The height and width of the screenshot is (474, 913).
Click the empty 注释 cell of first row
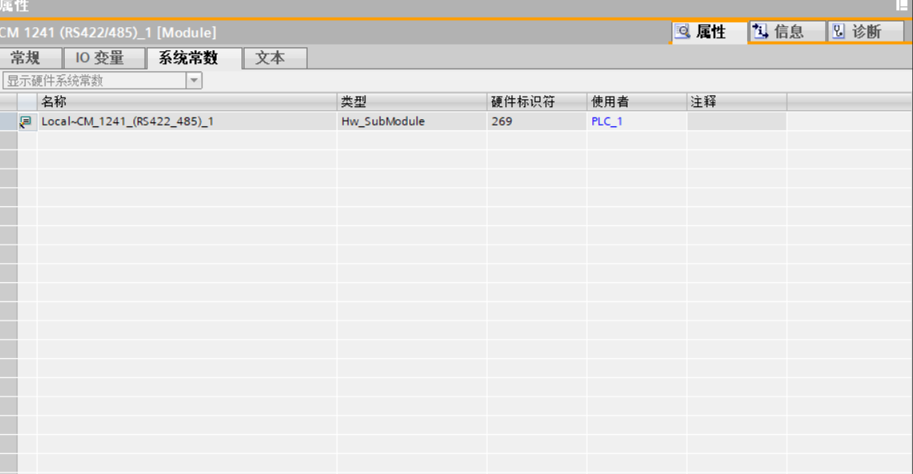(736, 121)
